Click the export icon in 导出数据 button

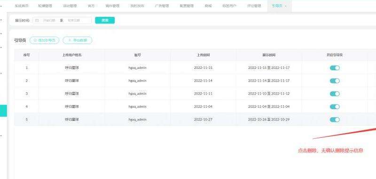(x=70, y=40)
